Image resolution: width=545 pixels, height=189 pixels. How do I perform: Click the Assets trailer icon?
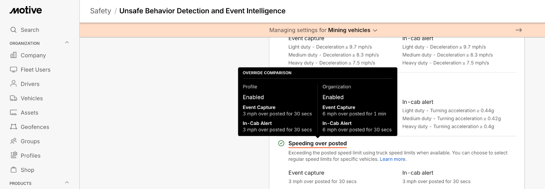coord(13,112)
